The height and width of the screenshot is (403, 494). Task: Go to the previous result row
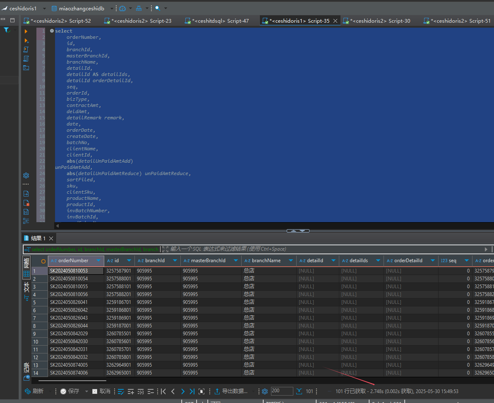point(173,391)
